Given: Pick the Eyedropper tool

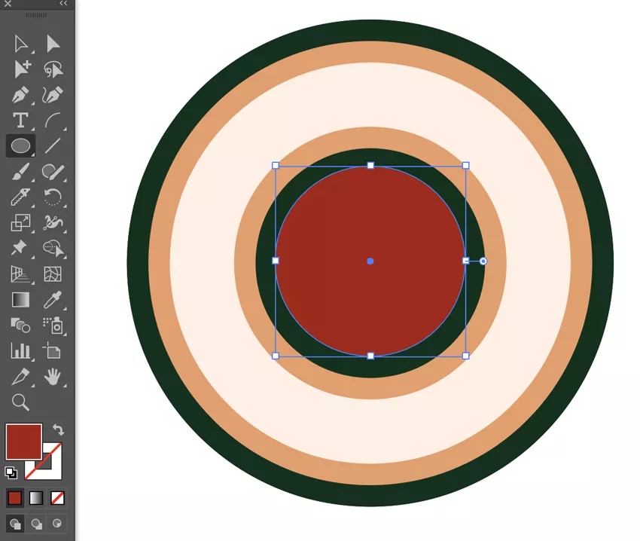Looking at the screenshot, I should 53,300.
